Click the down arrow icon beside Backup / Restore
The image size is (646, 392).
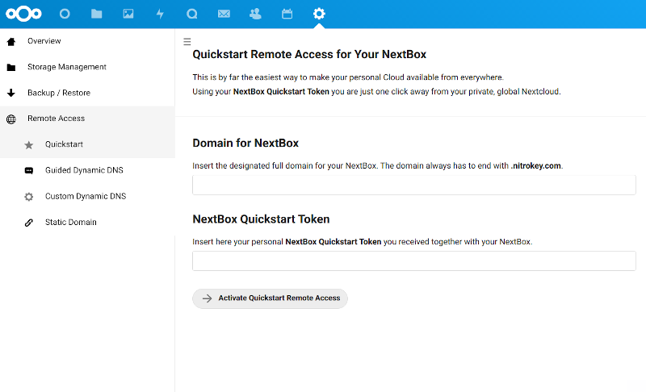click(11, 93)
